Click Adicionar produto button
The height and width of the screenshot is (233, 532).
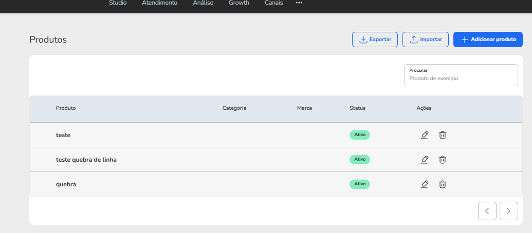[488, 40]
